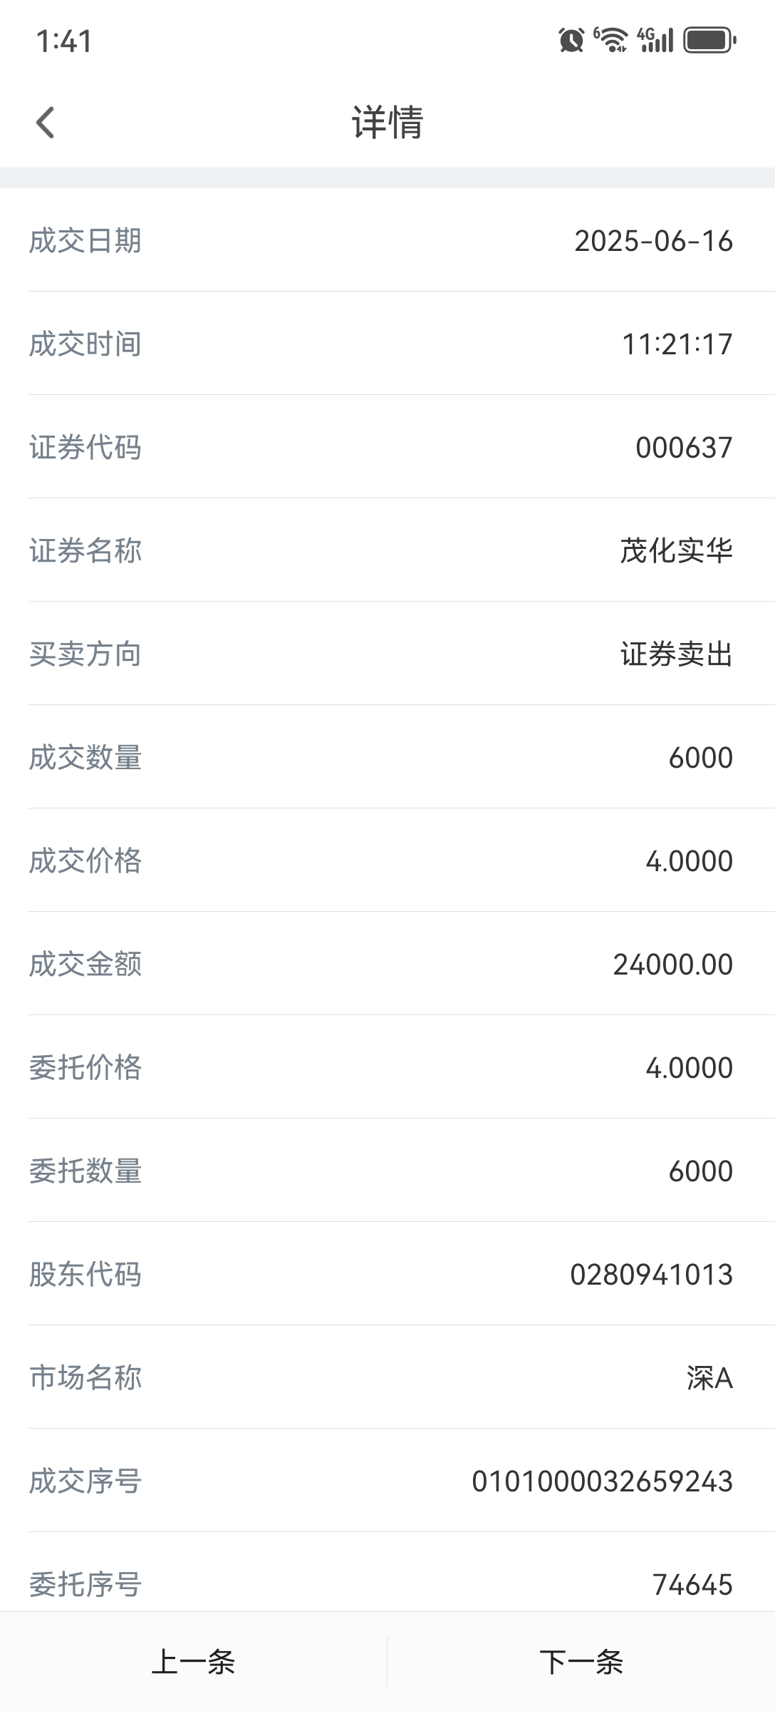The height and width of the screenshot is (1711, 775).
Task: Tap the Wi-Fi status icon
Action: 611,40
